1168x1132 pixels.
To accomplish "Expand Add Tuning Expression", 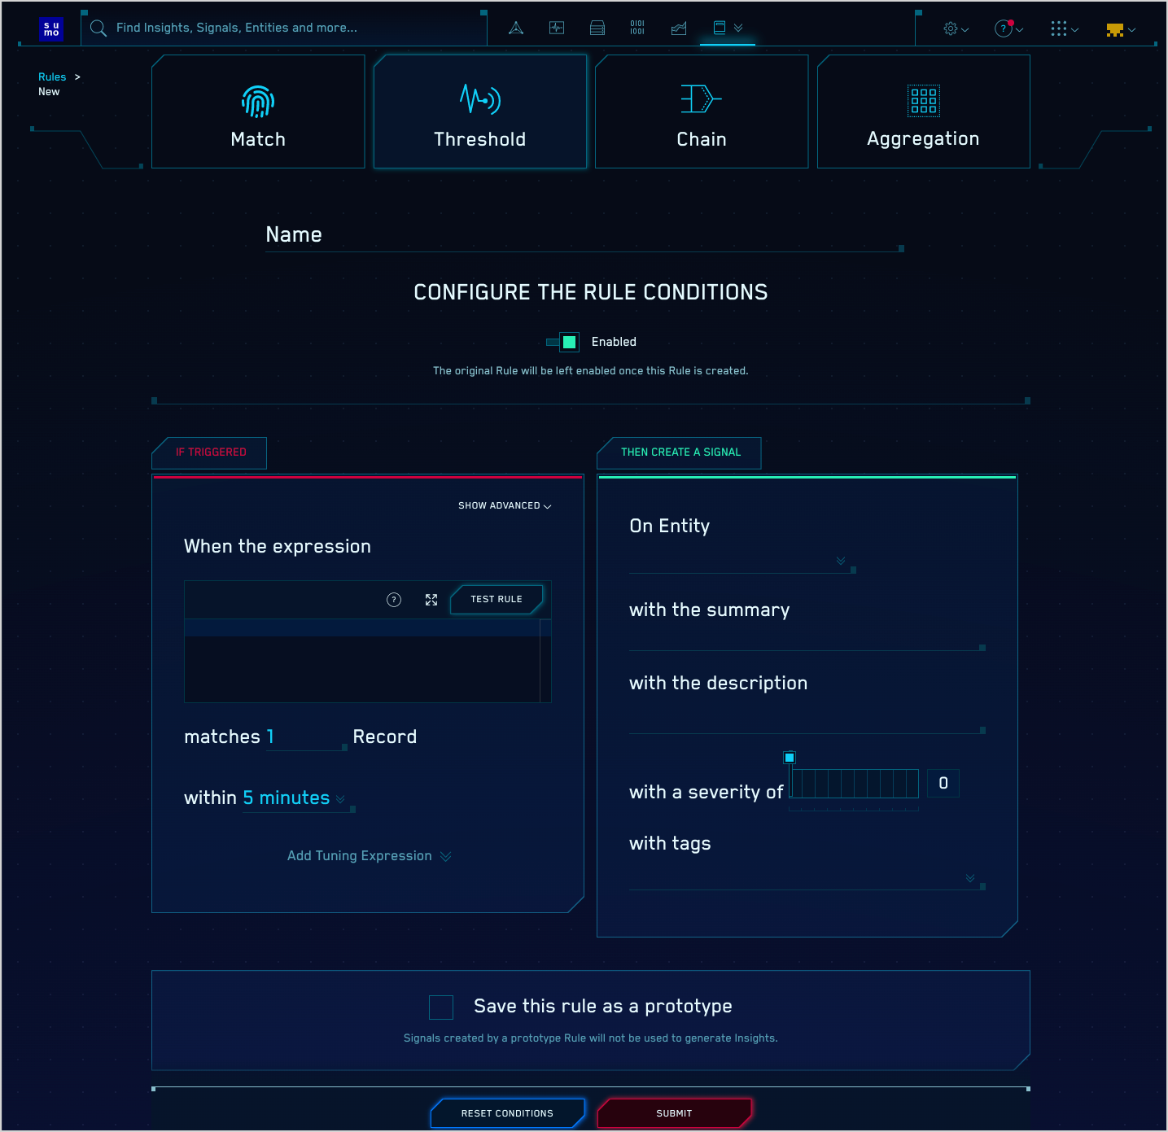I will [369, 856].
